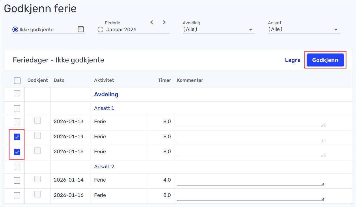Screen dimensions: 356x207
Task: Click the comment field for 2026-01-13
Action: click(250, 122)
